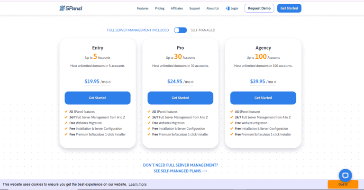Click info icon next to $39.95 price
This screenshot has height=190, width=364.
pos(275,82)
